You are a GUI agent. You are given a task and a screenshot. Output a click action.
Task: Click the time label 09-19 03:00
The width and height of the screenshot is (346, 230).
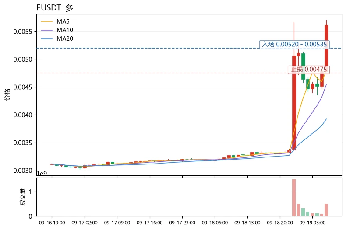(312, 223)
